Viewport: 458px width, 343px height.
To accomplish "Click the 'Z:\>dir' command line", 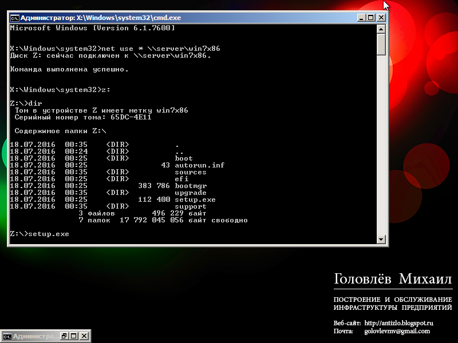I will click(26, 103).
